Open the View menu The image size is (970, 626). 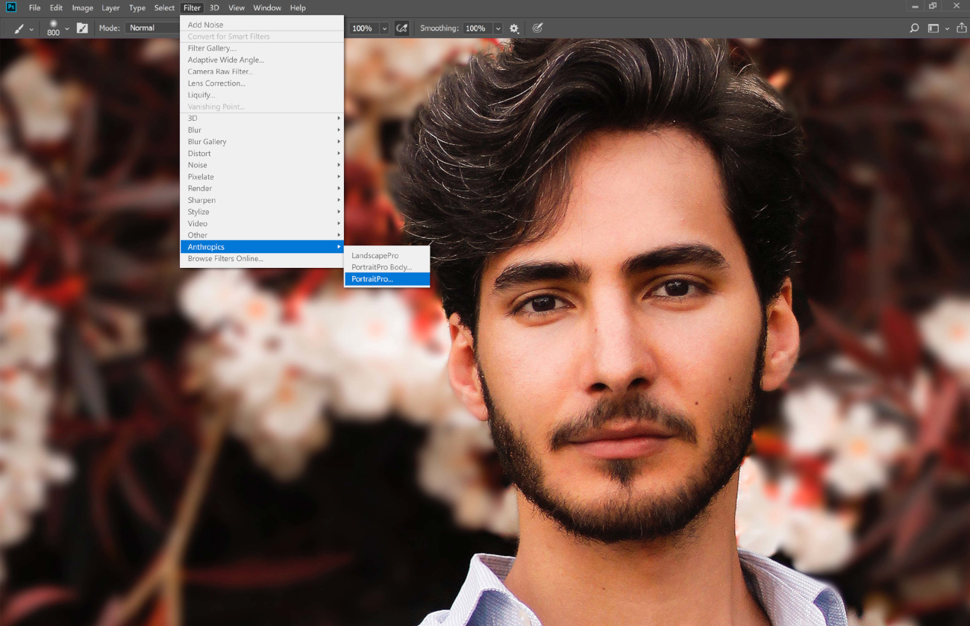click(237, 7)
